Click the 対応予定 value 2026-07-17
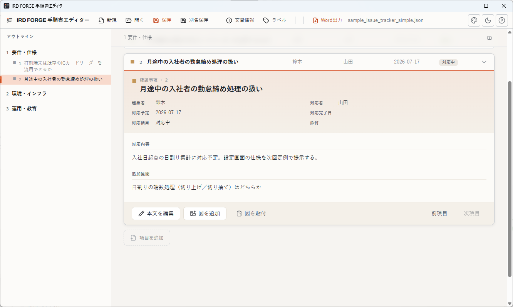The width and height of the screenshot is (513, 307). pyautogui.click(x=168, y=113)
